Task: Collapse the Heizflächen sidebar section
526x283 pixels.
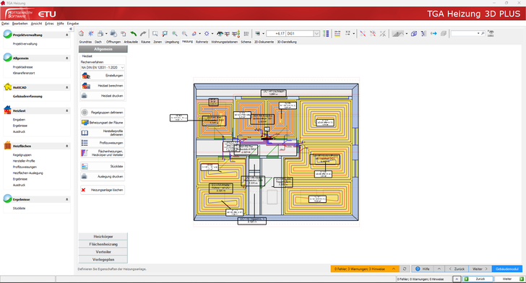Action: (66, 146)
